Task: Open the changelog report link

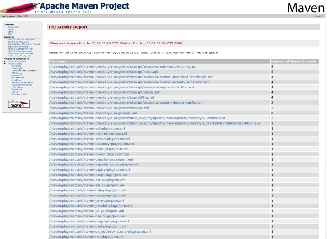Action: [16, 66]
